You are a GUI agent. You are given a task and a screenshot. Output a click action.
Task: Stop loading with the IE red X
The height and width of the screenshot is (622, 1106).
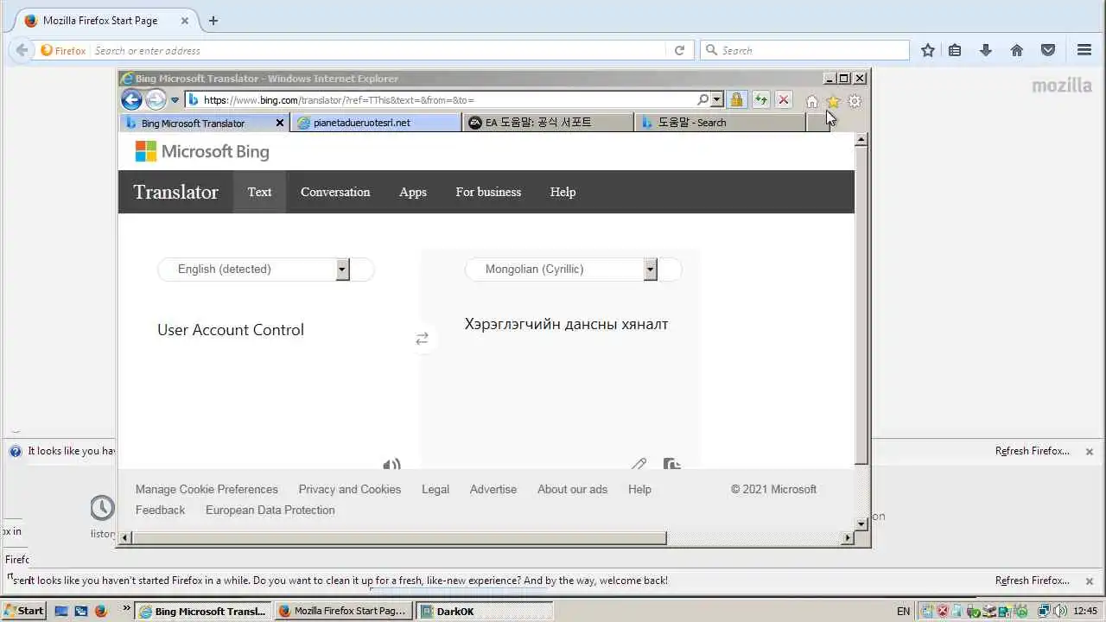click(x=784, y=99)
